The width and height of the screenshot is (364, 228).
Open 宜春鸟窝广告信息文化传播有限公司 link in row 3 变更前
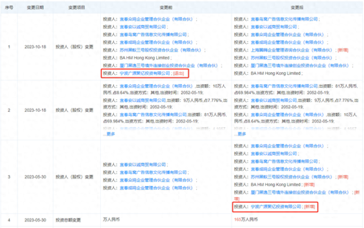coord(153,172)
